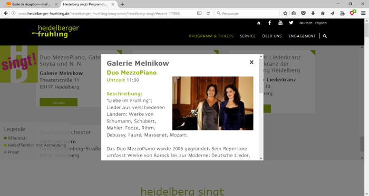This screenshot has height=196, width=369.
Task: Click the Beschreibung: label
Action: [124, 94]
